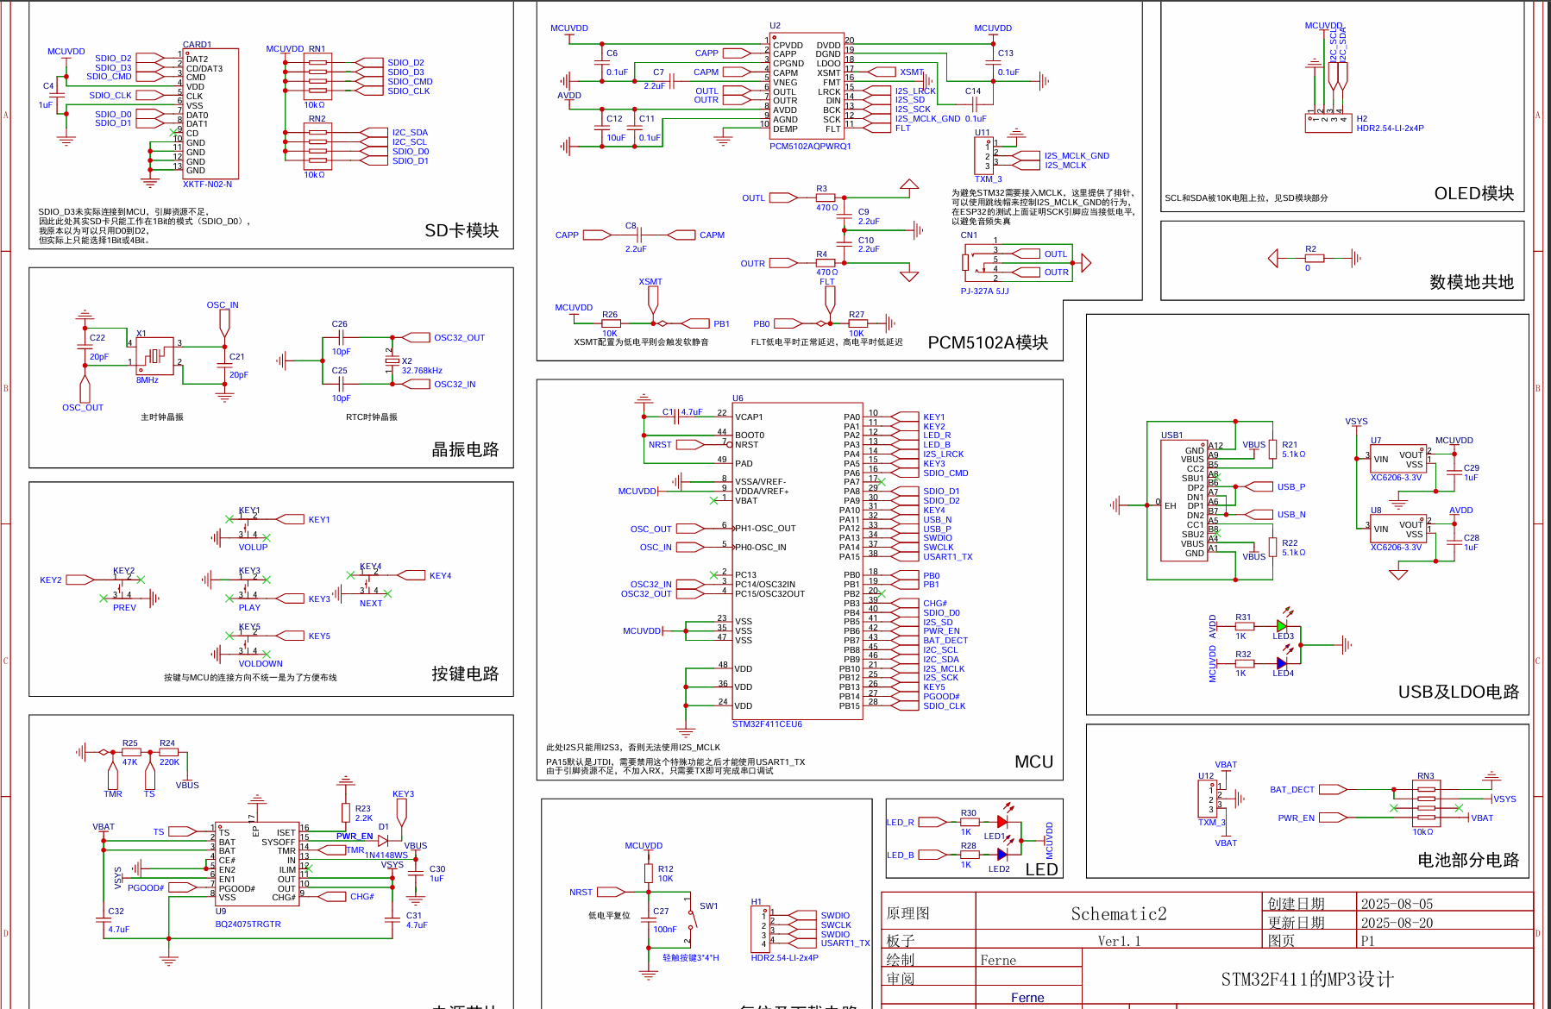Select the H2 OLED header connector

pos(1328,123)
